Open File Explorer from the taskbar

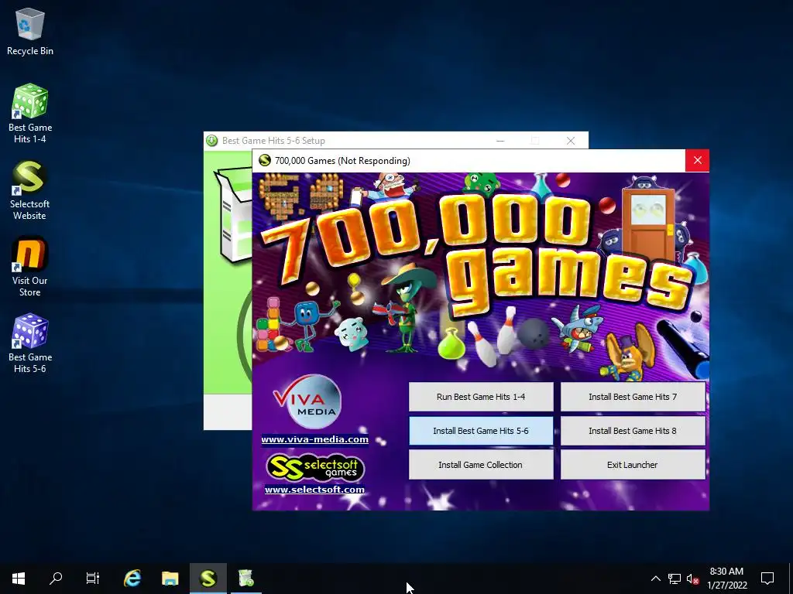pos(170,579)
